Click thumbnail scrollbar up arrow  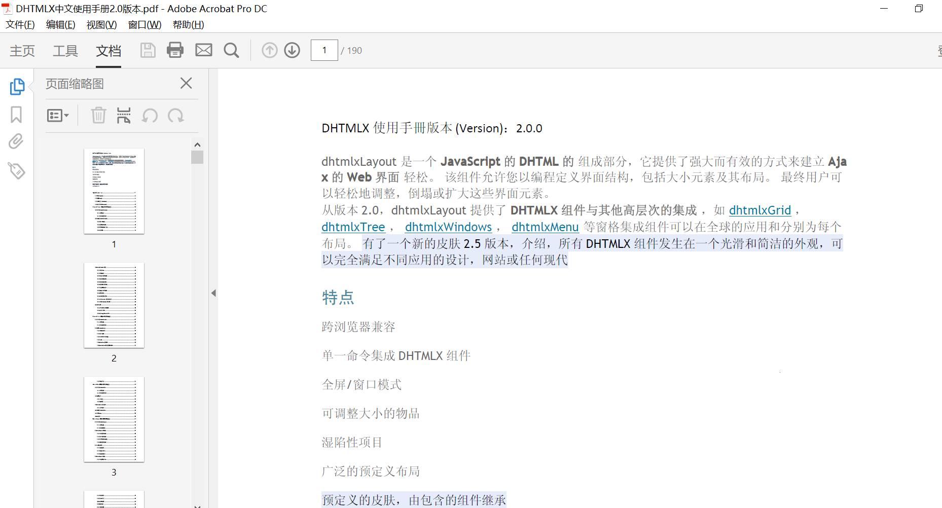coord(197,144)
